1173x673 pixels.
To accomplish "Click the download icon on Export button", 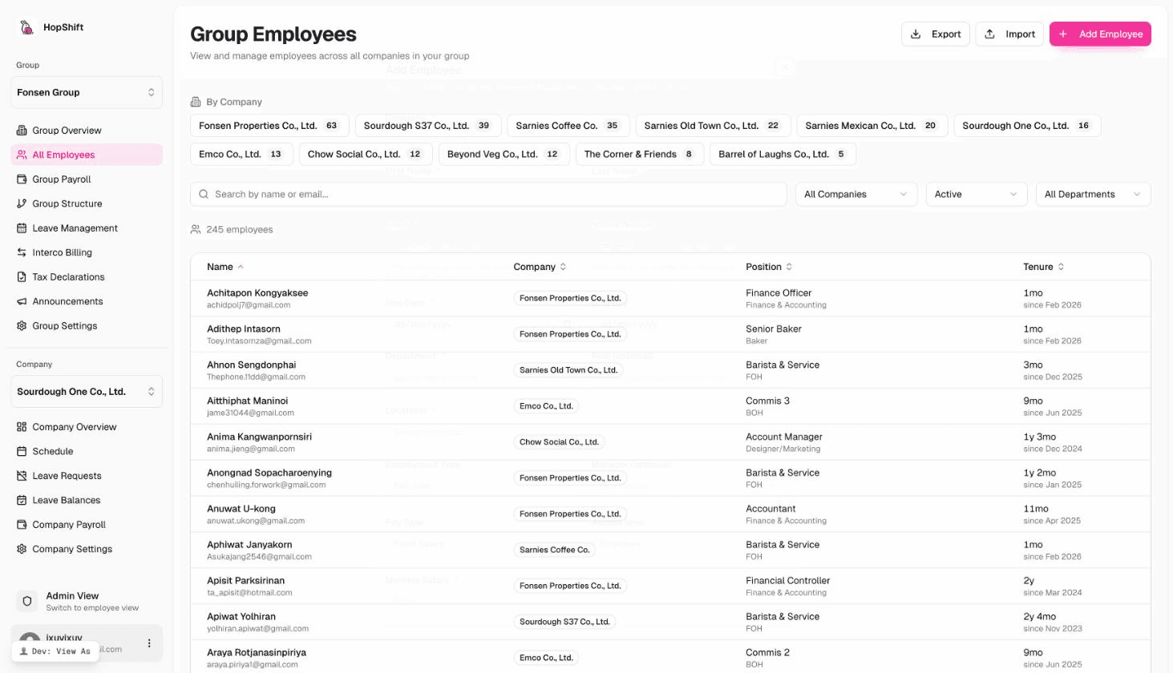I will pyautogui.click(x=916, y=34).
